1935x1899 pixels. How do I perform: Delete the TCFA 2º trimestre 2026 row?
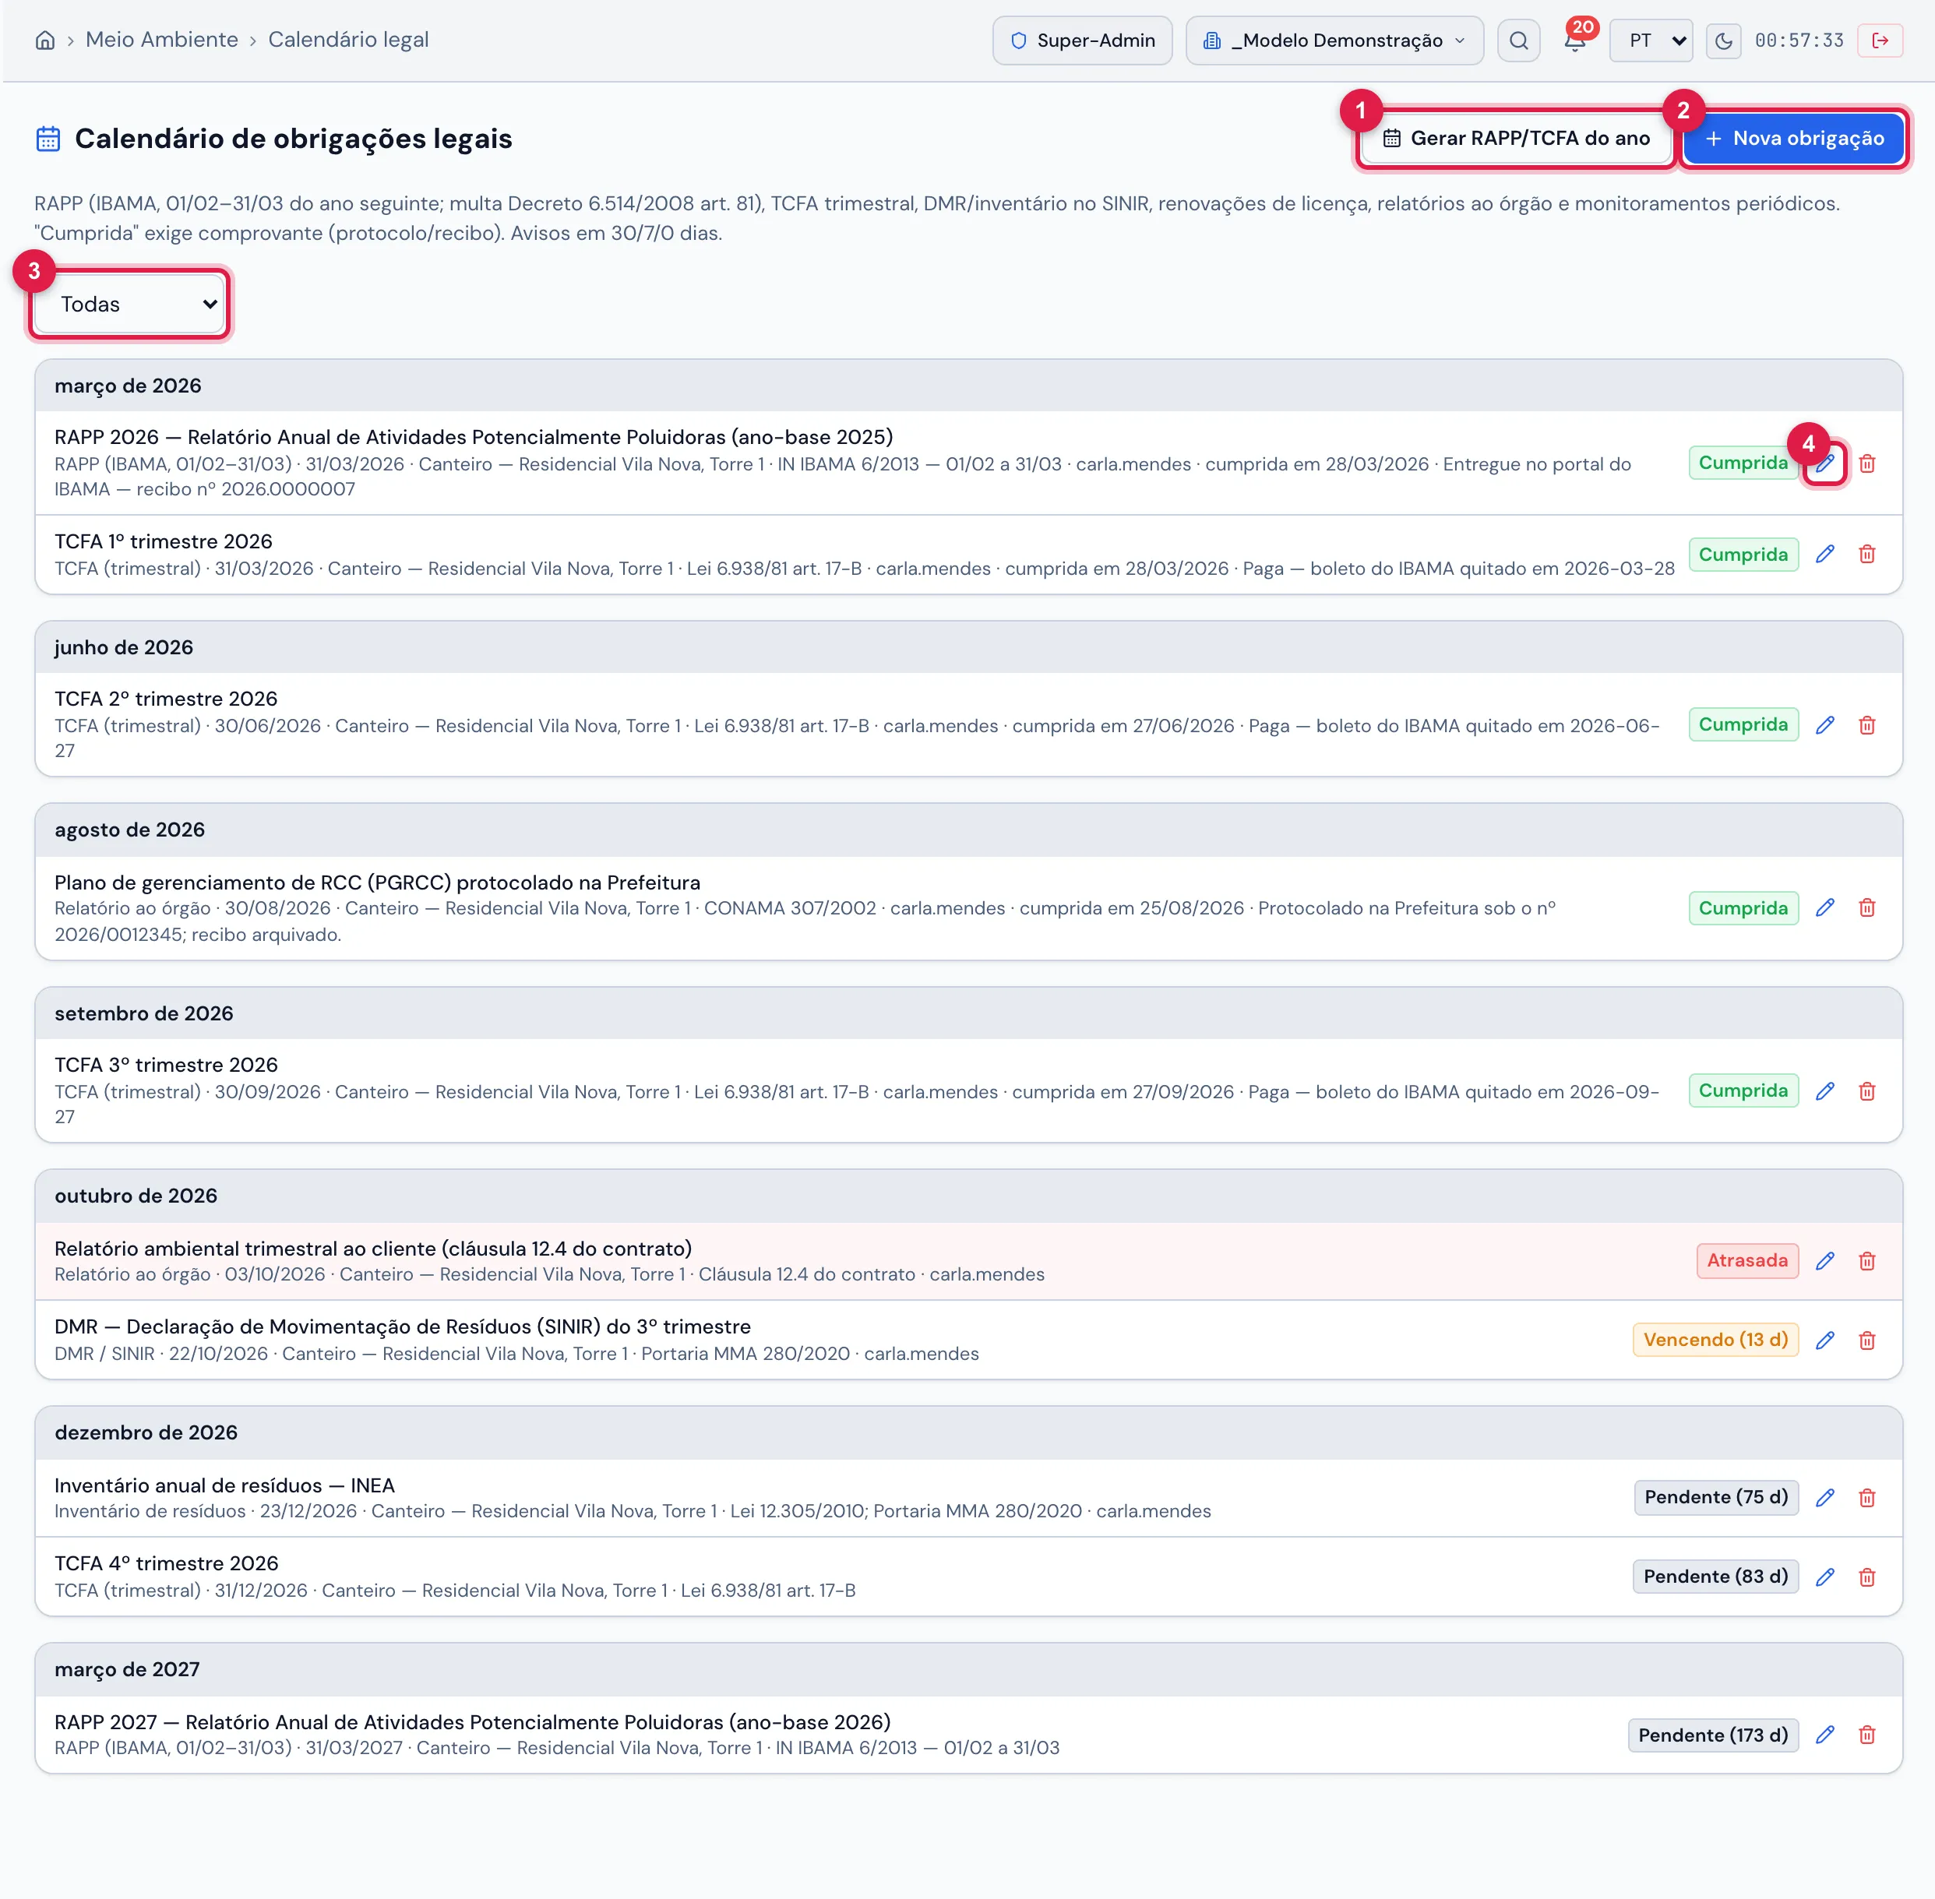pos(1867,725)
